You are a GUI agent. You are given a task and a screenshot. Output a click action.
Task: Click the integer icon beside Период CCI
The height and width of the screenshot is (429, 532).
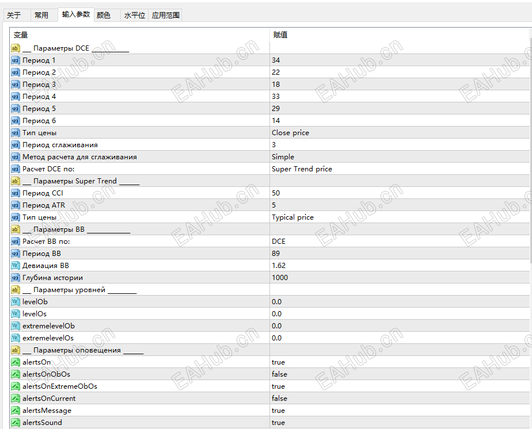coord(16,193)
